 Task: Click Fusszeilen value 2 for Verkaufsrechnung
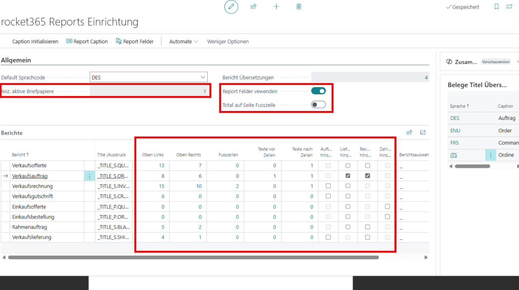coord(237,186)
